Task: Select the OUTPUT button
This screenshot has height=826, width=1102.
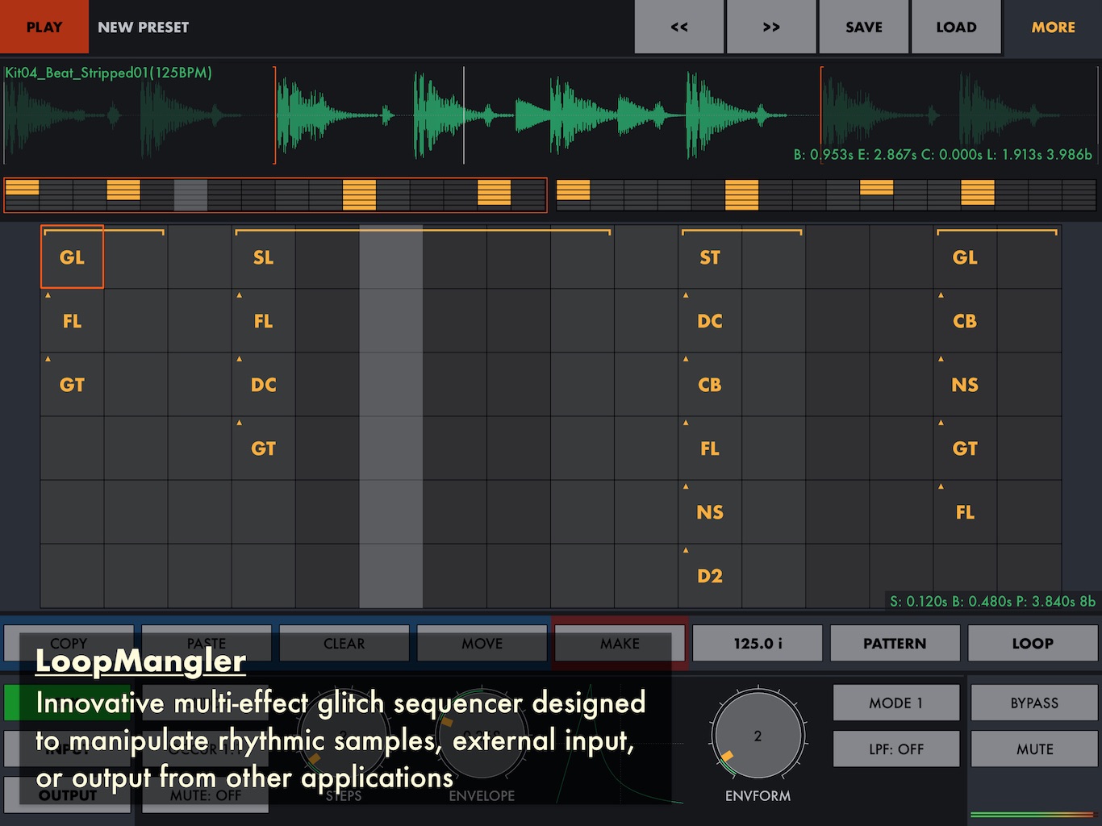Action: click(68, 795)
